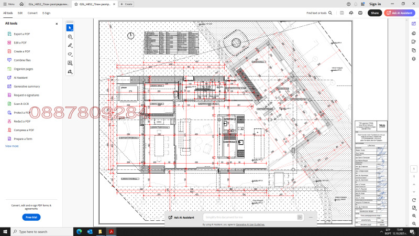
Task: Pick the highlighter pen tool
Action: tap(70, 46)
